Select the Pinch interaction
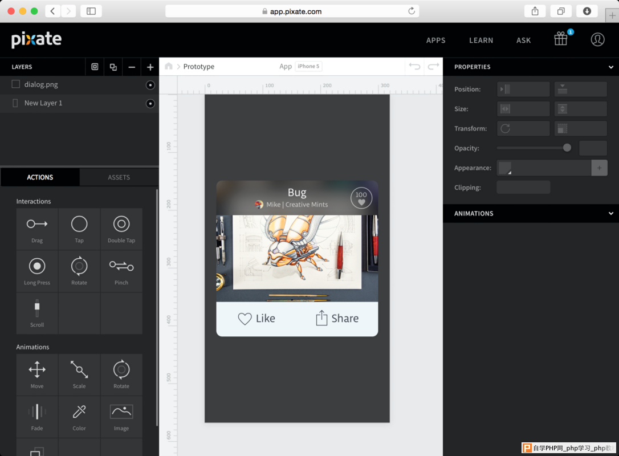 coord(121,271)
